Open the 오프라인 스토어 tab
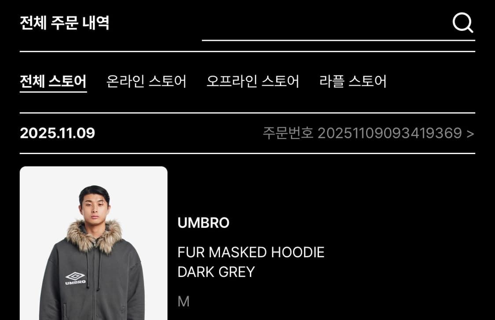 pos(253,81)
